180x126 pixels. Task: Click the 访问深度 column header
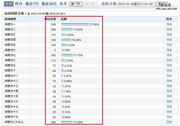10,19
